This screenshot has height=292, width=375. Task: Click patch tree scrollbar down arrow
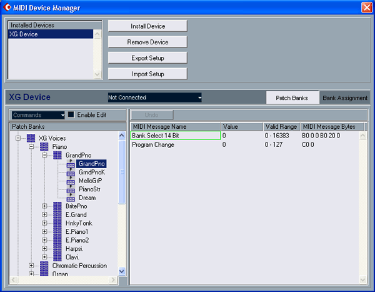122,271
